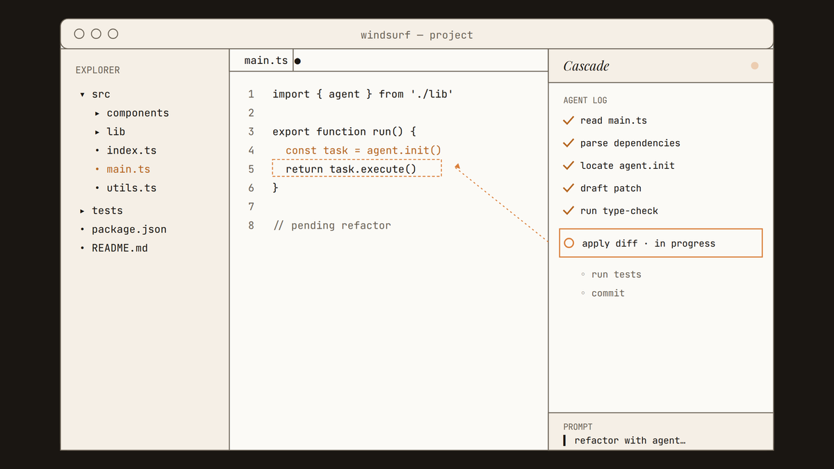Open the 'apply diff · in progress' step
The height and width of the screenshot is (469, 834).
pyautogui.click(x=661, y=243)
